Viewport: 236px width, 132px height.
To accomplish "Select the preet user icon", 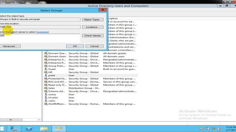I will click(x=46, y=76).
